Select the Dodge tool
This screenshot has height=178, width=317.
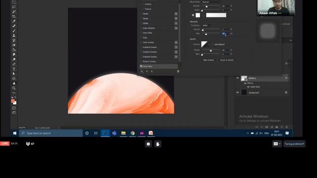[14, 59]
